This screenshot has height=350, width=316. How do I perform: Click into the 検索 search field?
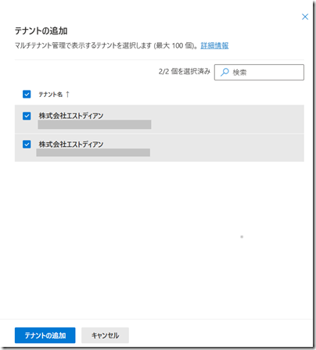(x=259, y=72)
